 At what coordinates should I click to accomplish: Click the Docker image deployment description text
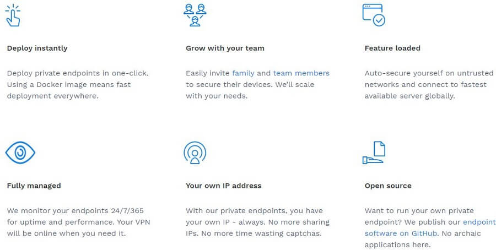click(x=78, y=85)
